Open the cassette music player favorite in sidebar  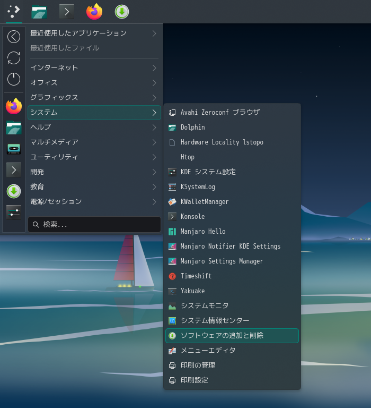(x=14, y=149)
